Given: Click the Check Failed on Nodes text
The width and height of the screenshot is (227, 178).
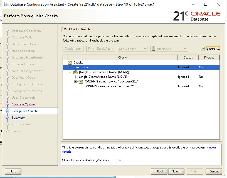Looking at the screenshot, I should point(93,160).
